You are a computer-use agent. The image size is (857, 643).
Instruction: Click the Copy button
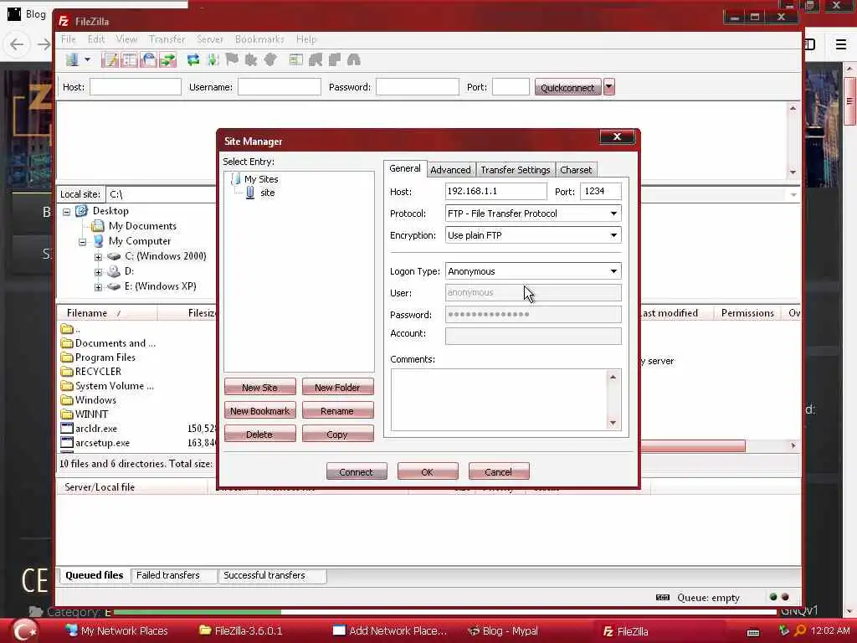pos(337,435)
